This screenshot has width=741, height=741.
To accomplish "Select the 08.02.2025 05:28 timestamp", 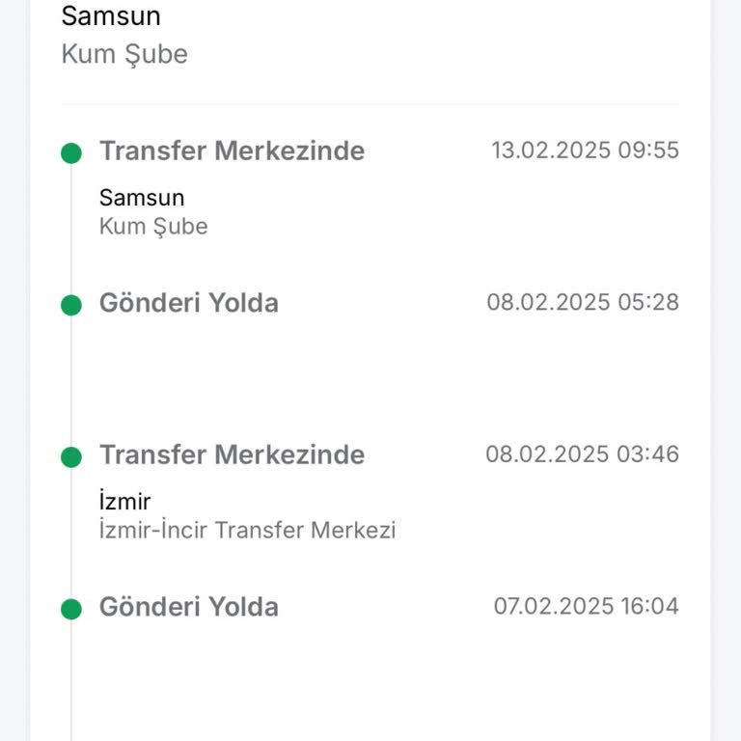I will (583, 302).
